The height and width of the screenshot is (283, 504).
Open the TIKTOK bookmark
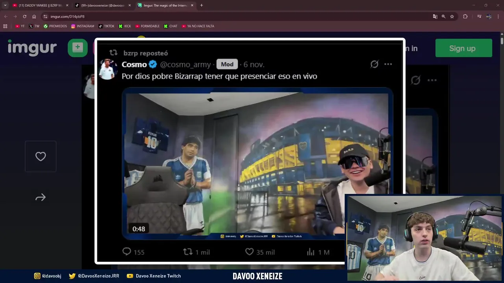coord(106,26)
